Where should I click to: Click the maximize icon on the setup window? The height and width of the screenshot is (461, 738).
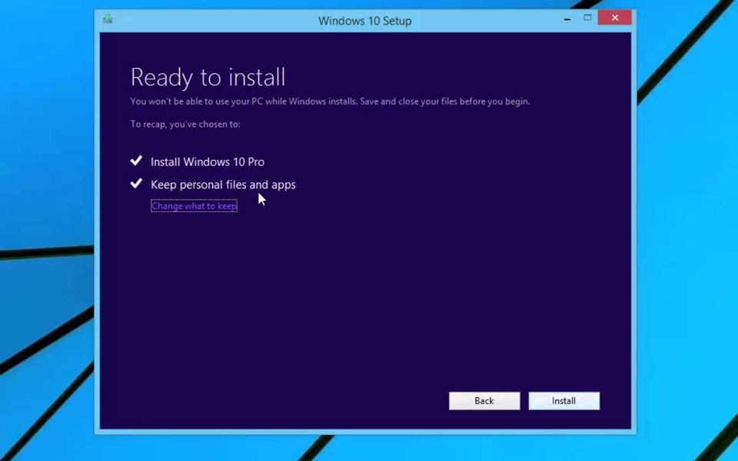pos(590,17)
